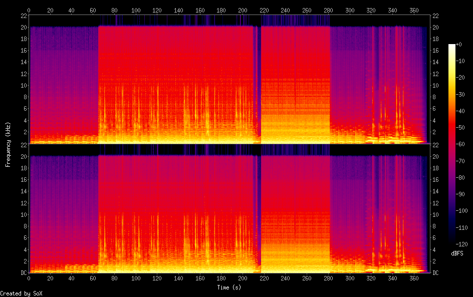Click "240" on the top time axis

coord(286,10)
